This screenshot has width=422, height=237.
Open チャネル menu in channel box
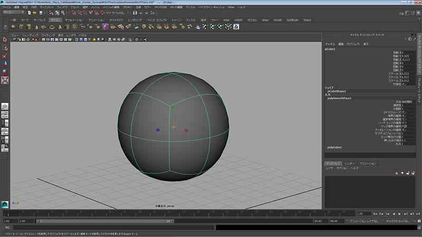[330, 44]
